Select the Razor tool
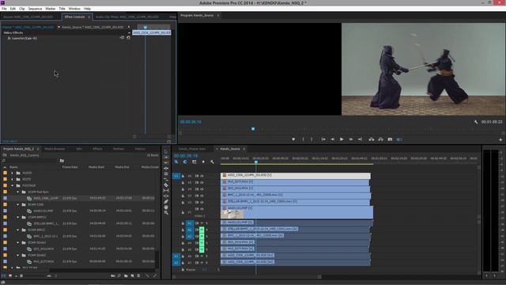Viewport: 506px width, 285px height. tap(166, 184)
